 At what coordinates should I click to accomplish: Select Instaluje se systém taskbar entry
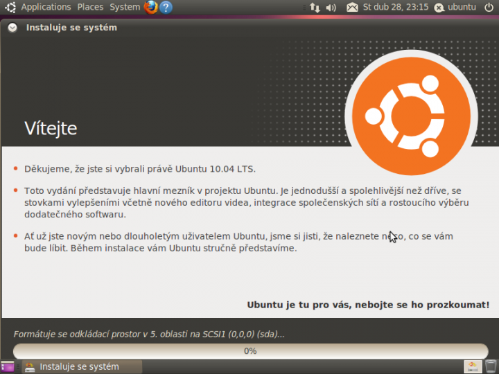(x=82, y=366)
